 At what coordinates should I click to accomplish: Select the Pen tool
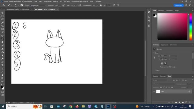point(2,62)
